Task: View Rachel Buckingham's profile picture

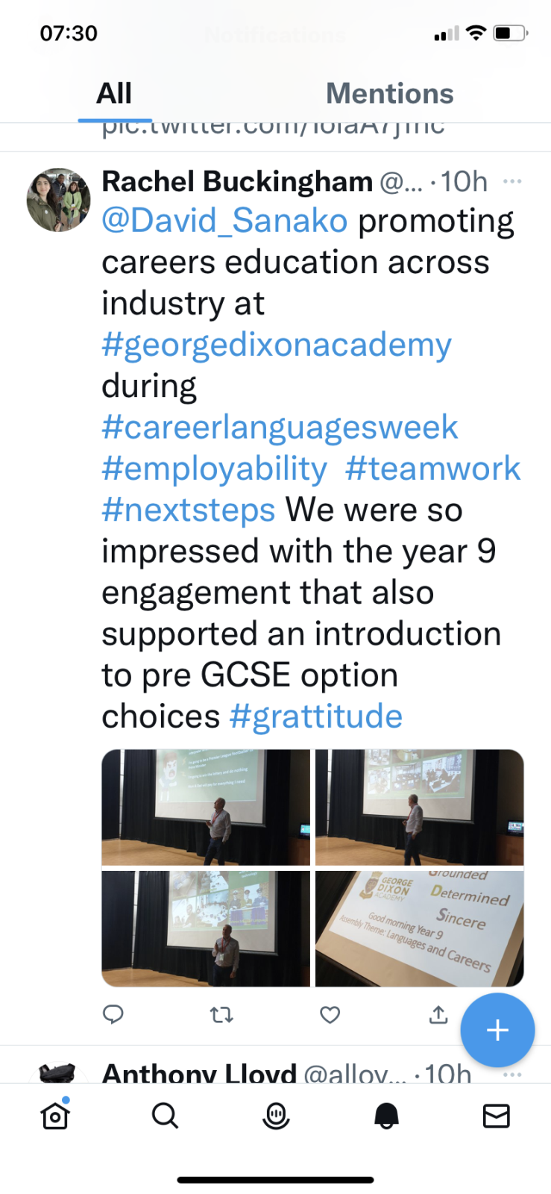Action: point(58,200)
